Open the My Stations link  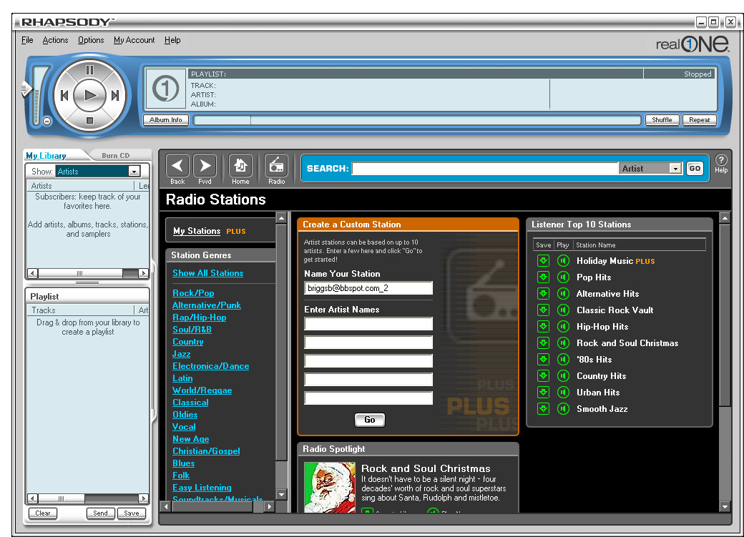click(x=197, y=231)
